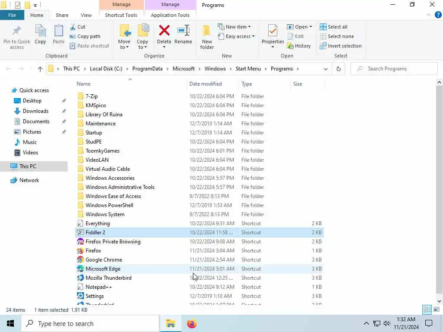443x332 pixels.
Task: Sort by Type column header
Action: pyautogui.click(x=264, y=84)
